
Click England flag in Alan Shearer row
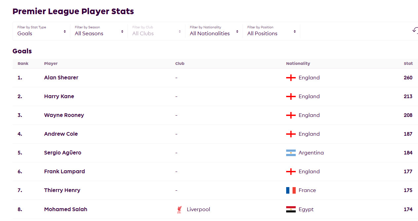[291, 78]
